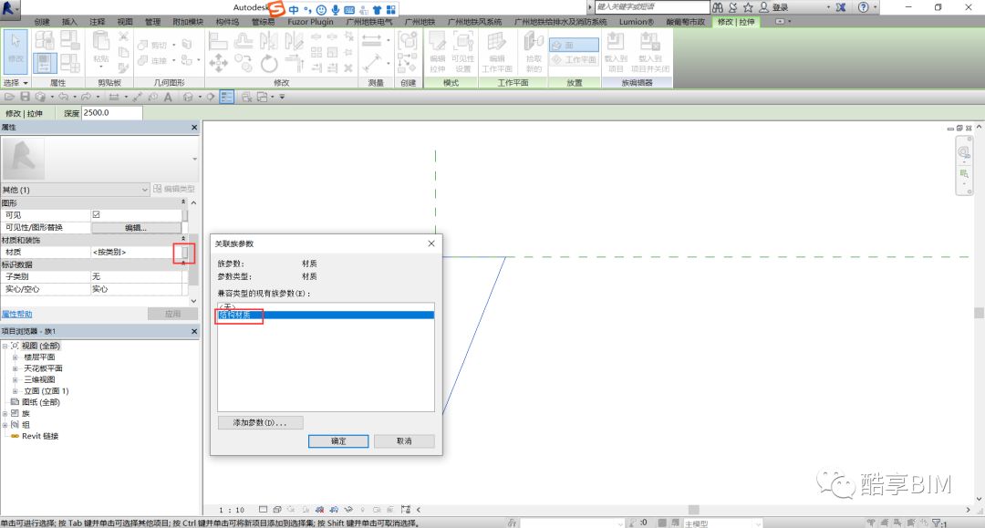This screenshot has height=528, width=985.
Task: Click the associate parameter button beside 材质
Action: pos(184,253)
